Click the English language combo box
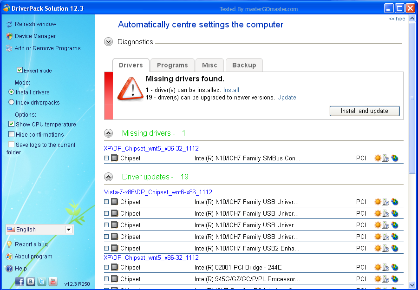The image size is (418, 290). pos(40,230)
